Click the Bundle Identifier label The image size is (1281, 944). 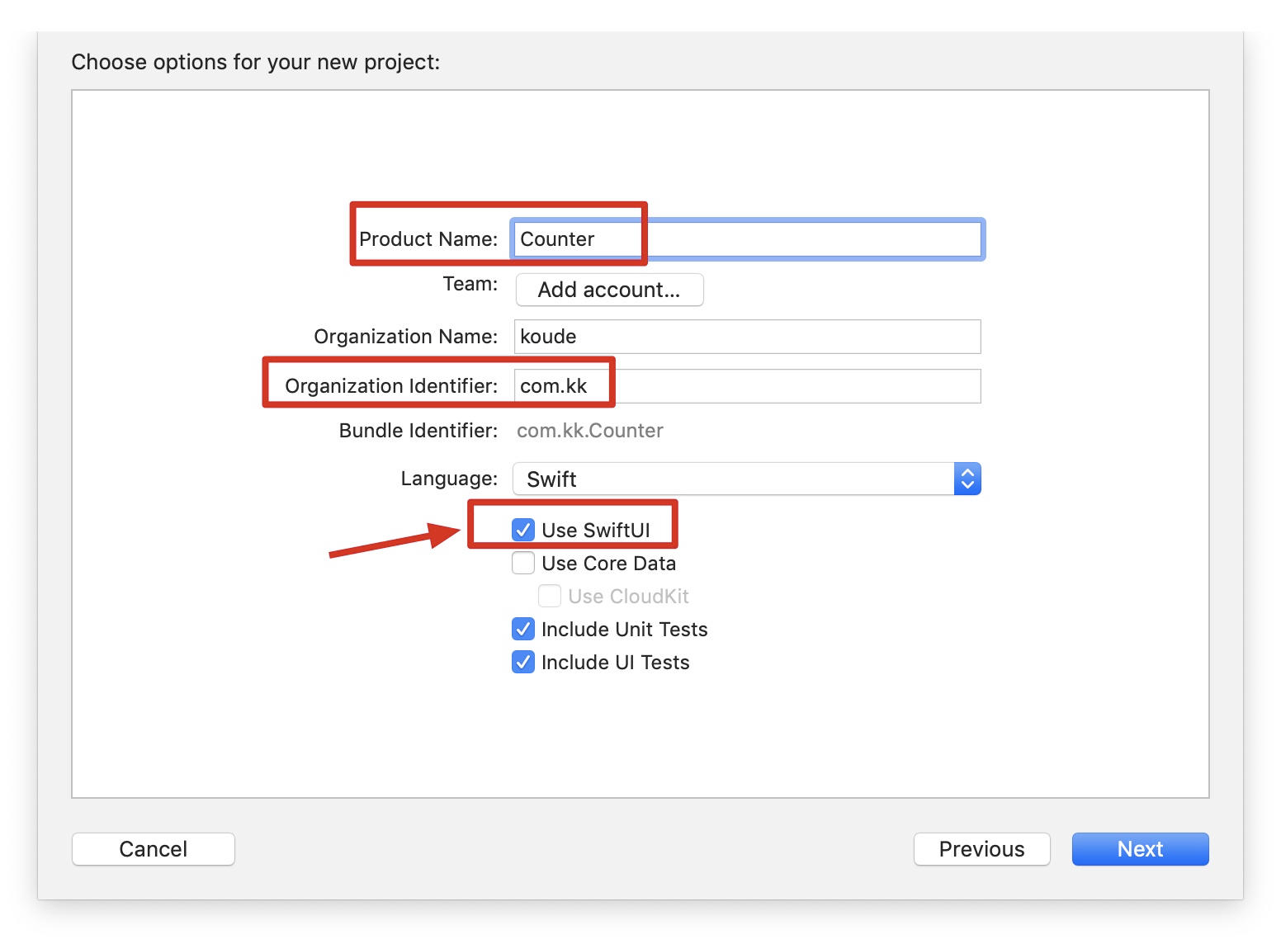click(x=418, y=431)
